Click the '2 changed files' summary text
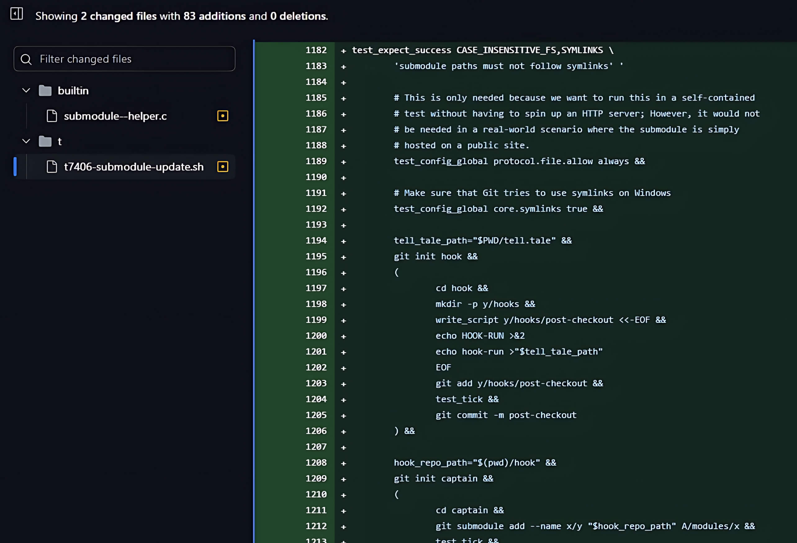This screenshot has height=543, width=797. coord(119,16)
